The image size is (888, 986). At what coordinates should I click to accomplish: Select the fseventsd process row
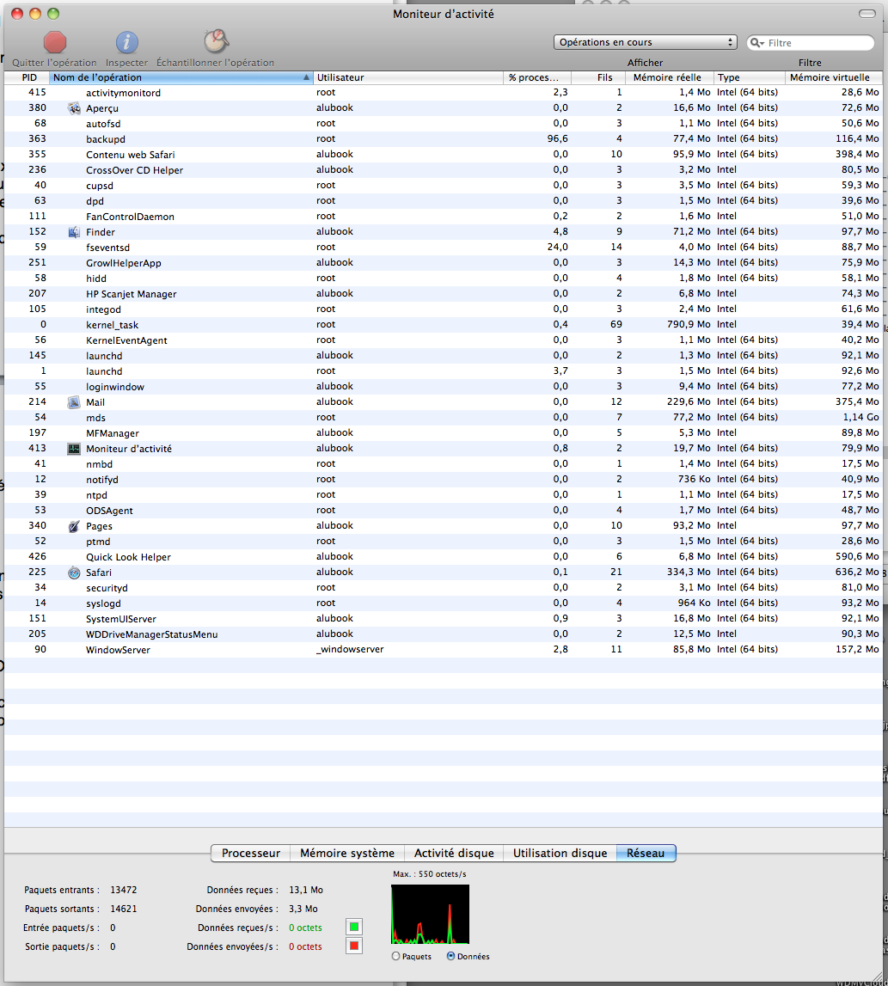click(x=444, y=247)
